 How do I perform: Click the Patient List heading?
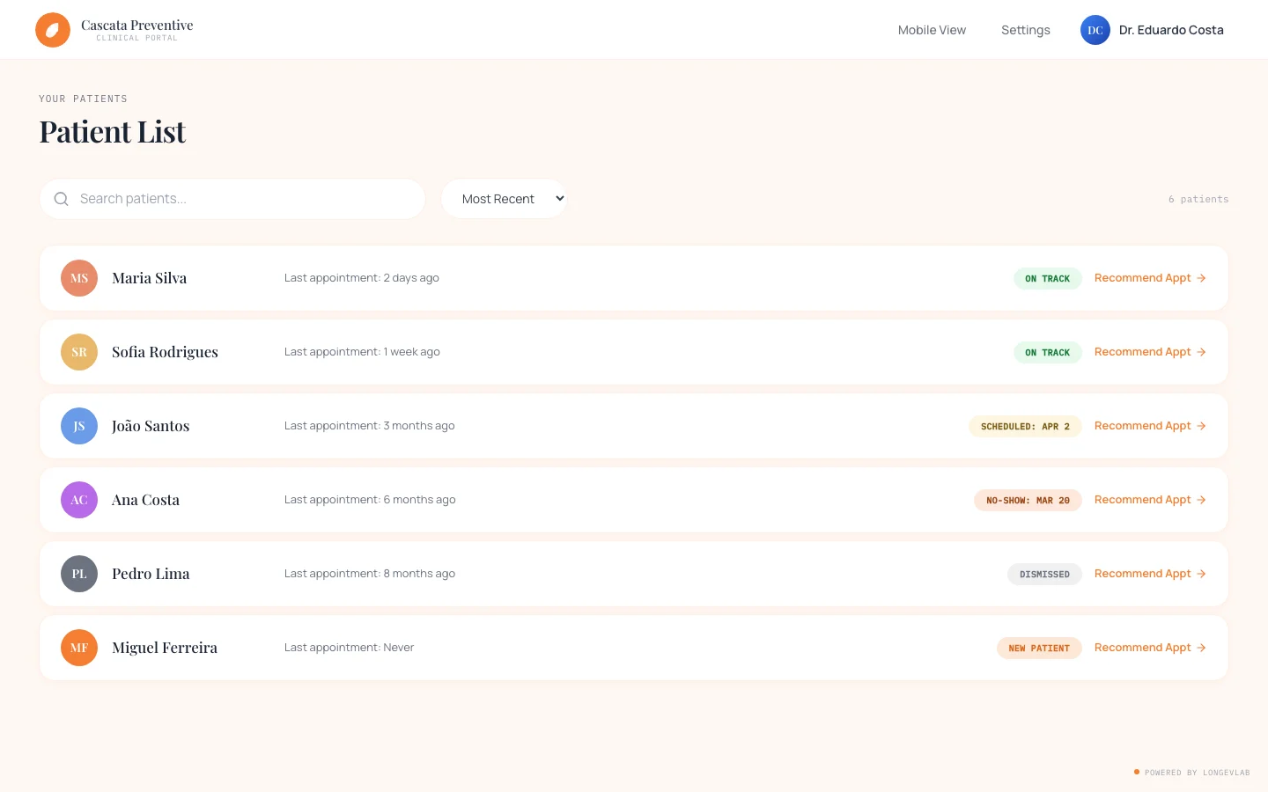[113, 132]
